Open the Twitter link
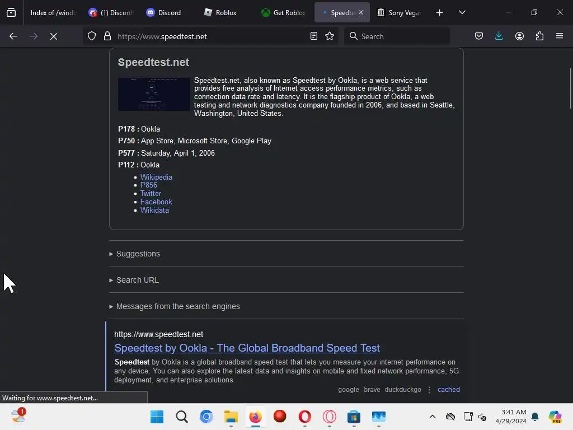The width and height of the screenshot is (573, 430). (x=151, y=193)
